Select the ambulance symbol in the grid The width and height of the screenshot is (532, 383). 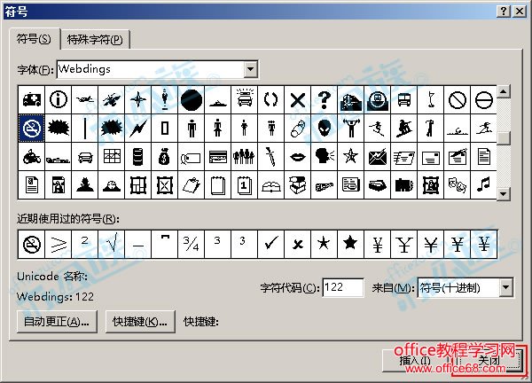(x=32, y=99)
